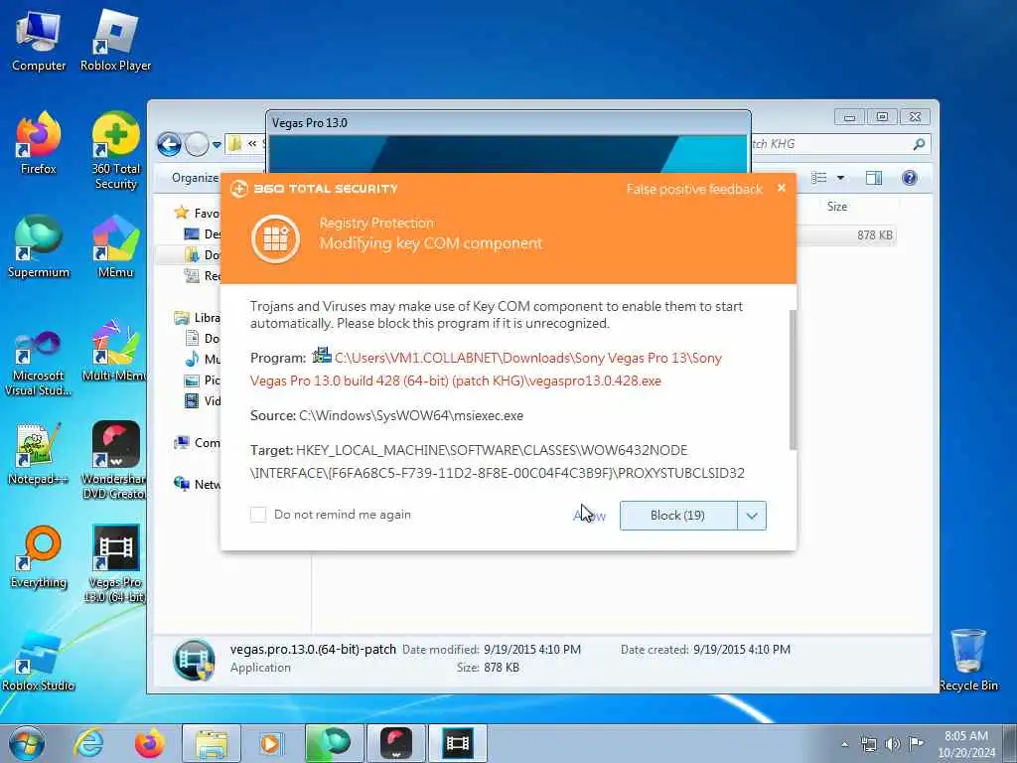This screenshot has width=1017, height=763.
Task: Switch to Windows Explorer in taskbar
Action: point(212,743)
